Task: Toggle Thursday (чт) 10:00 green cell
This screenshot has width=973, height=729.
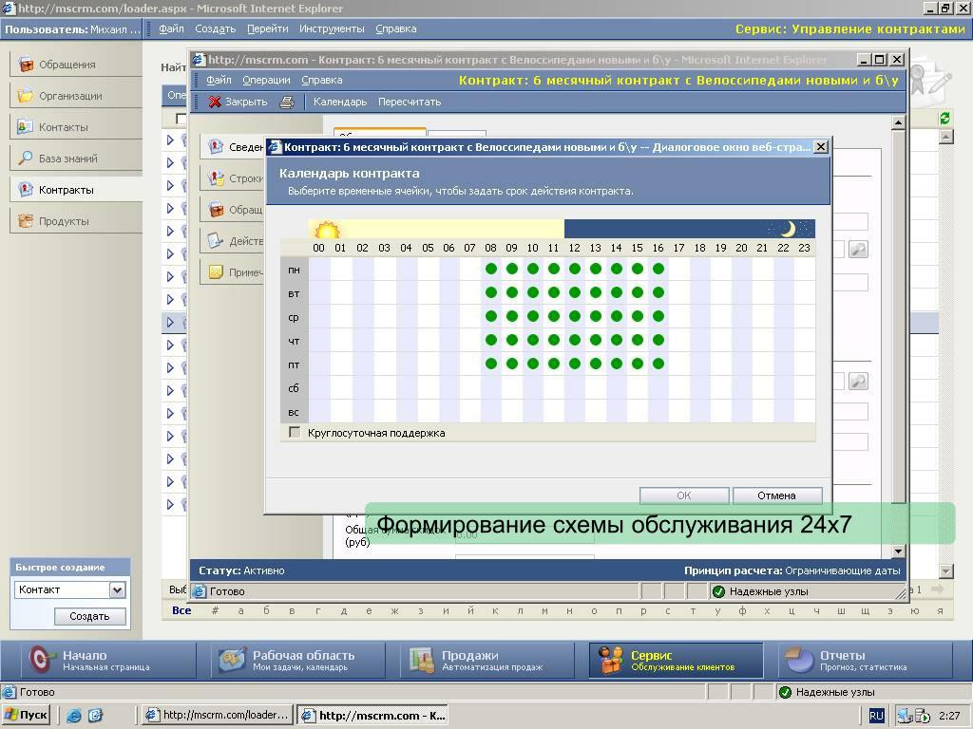Action: pyautogui.click(x=532, y=340)
